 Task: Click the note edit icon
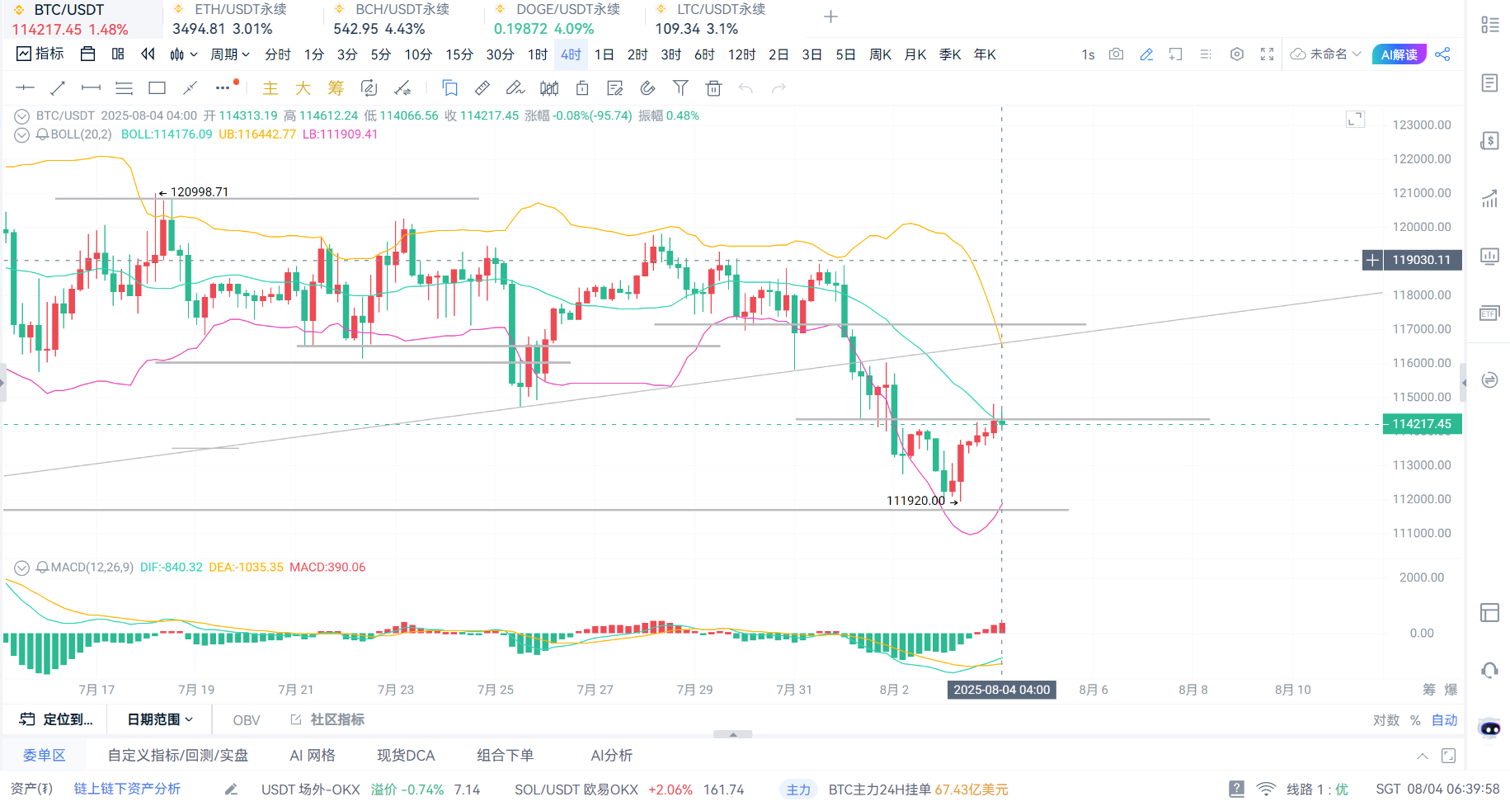click(x=614, y=87)
